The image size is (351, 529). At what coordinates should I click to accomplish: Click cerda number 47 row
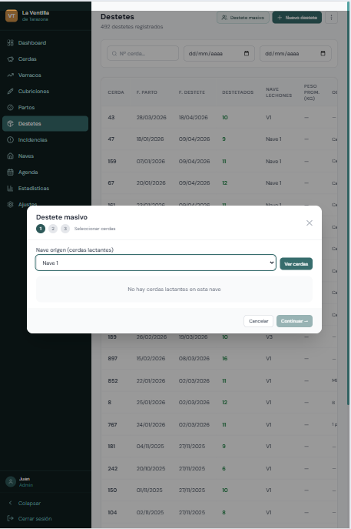point(220,139)
